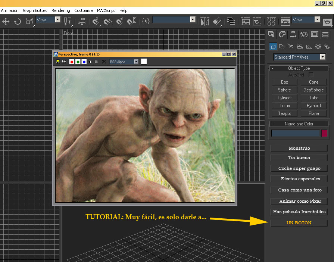Clear the rendered frame image
The image size is (334, 262).
pos(104,62)
